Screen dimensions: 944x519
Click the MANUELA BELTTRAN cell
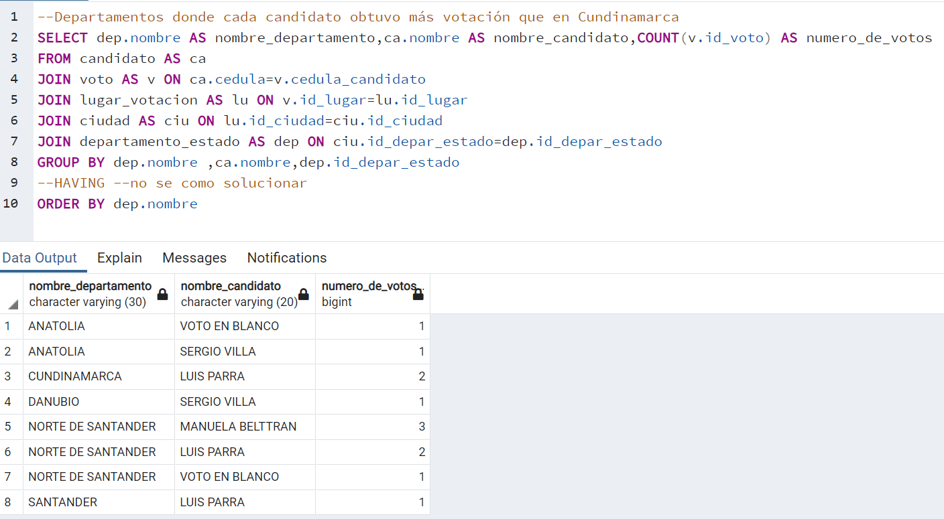coord(245,427)
